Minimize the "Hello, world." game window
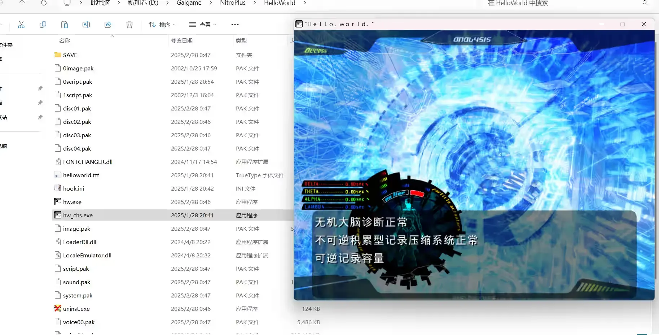Image resolution: width=659 pixels, height=335 pixels. point(602,24)
